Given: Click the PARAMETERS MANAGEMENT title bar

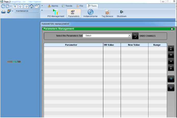Looking at the screenshot, I should (108, 24).
